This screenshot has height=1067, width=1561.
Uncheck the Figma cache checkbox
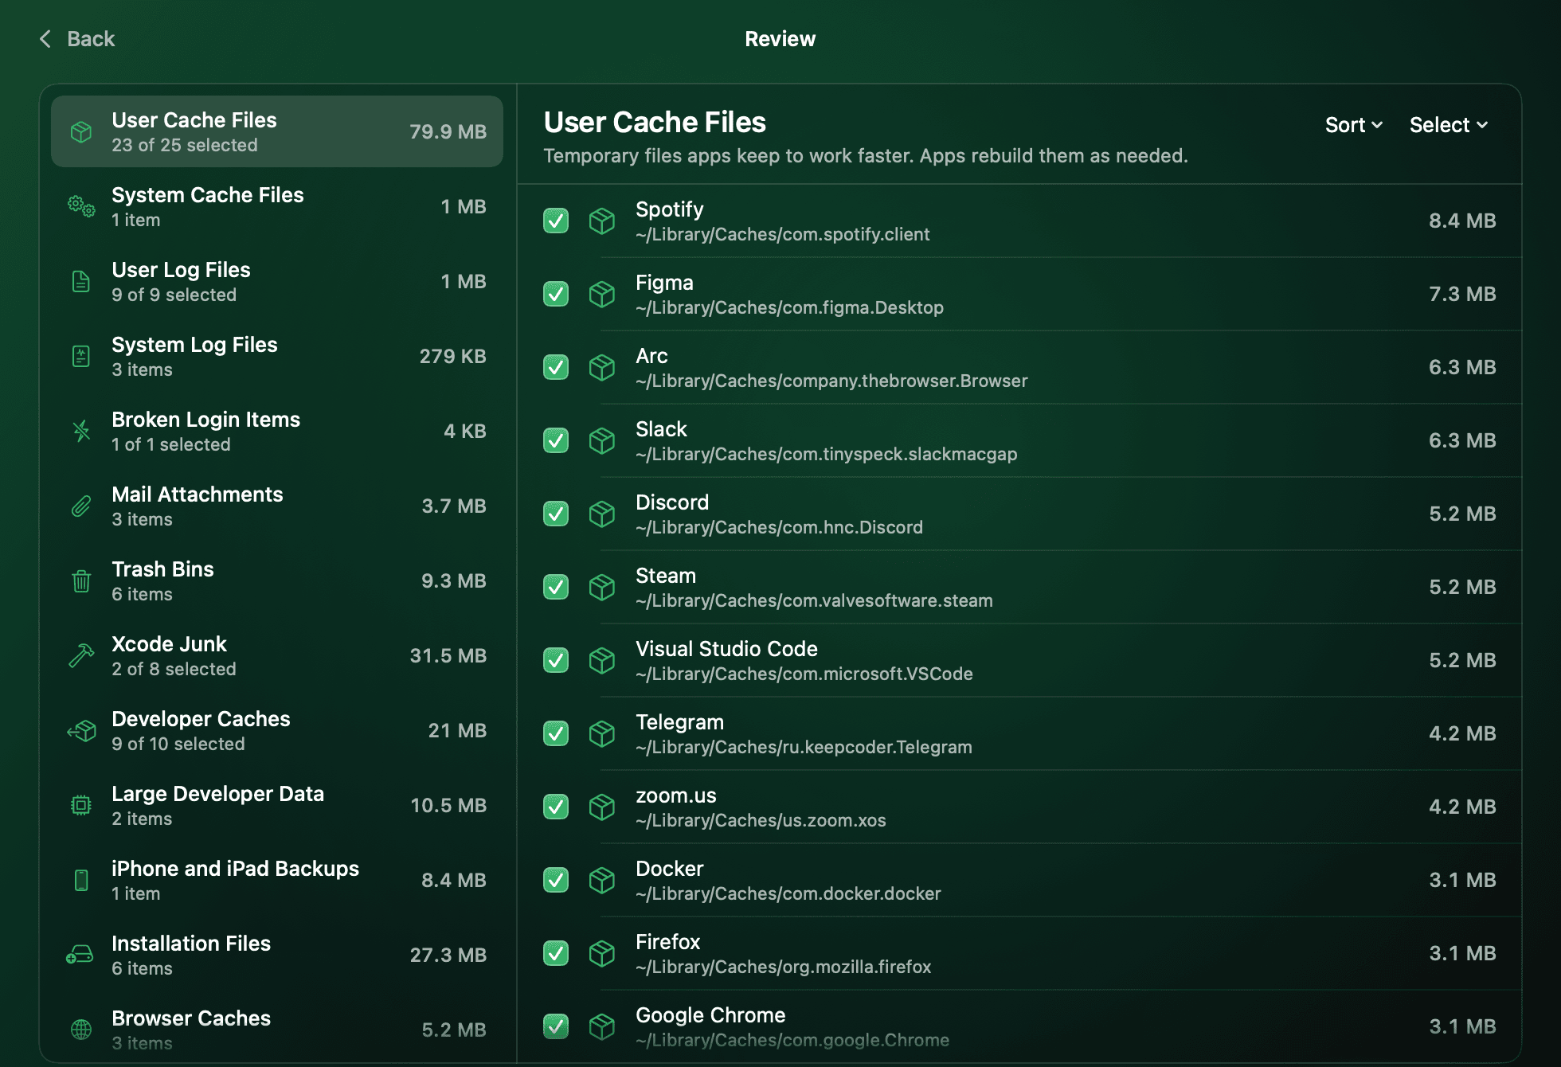coord(556,294)
